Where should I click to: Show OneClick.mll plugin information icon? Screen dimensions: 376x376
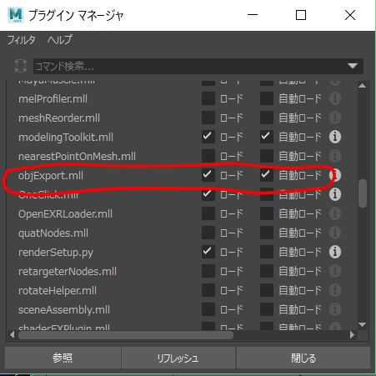335,194
